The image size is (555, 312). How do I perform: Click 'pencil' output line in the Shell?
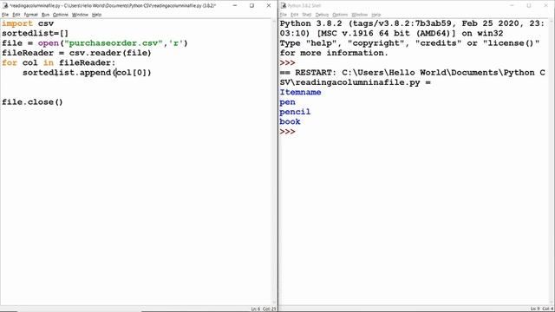pyautogui.click(x=295, y=112)
